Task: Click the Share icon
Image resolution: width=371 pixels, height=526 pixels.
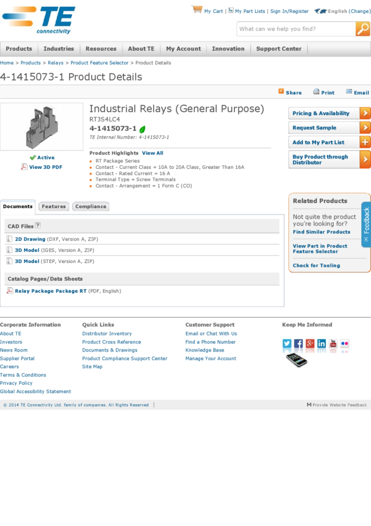Action: click(281, 91)
